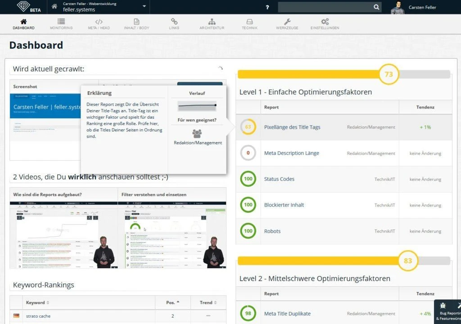Click Technik/IT label in Status Codes row

[x=384, y=179]
